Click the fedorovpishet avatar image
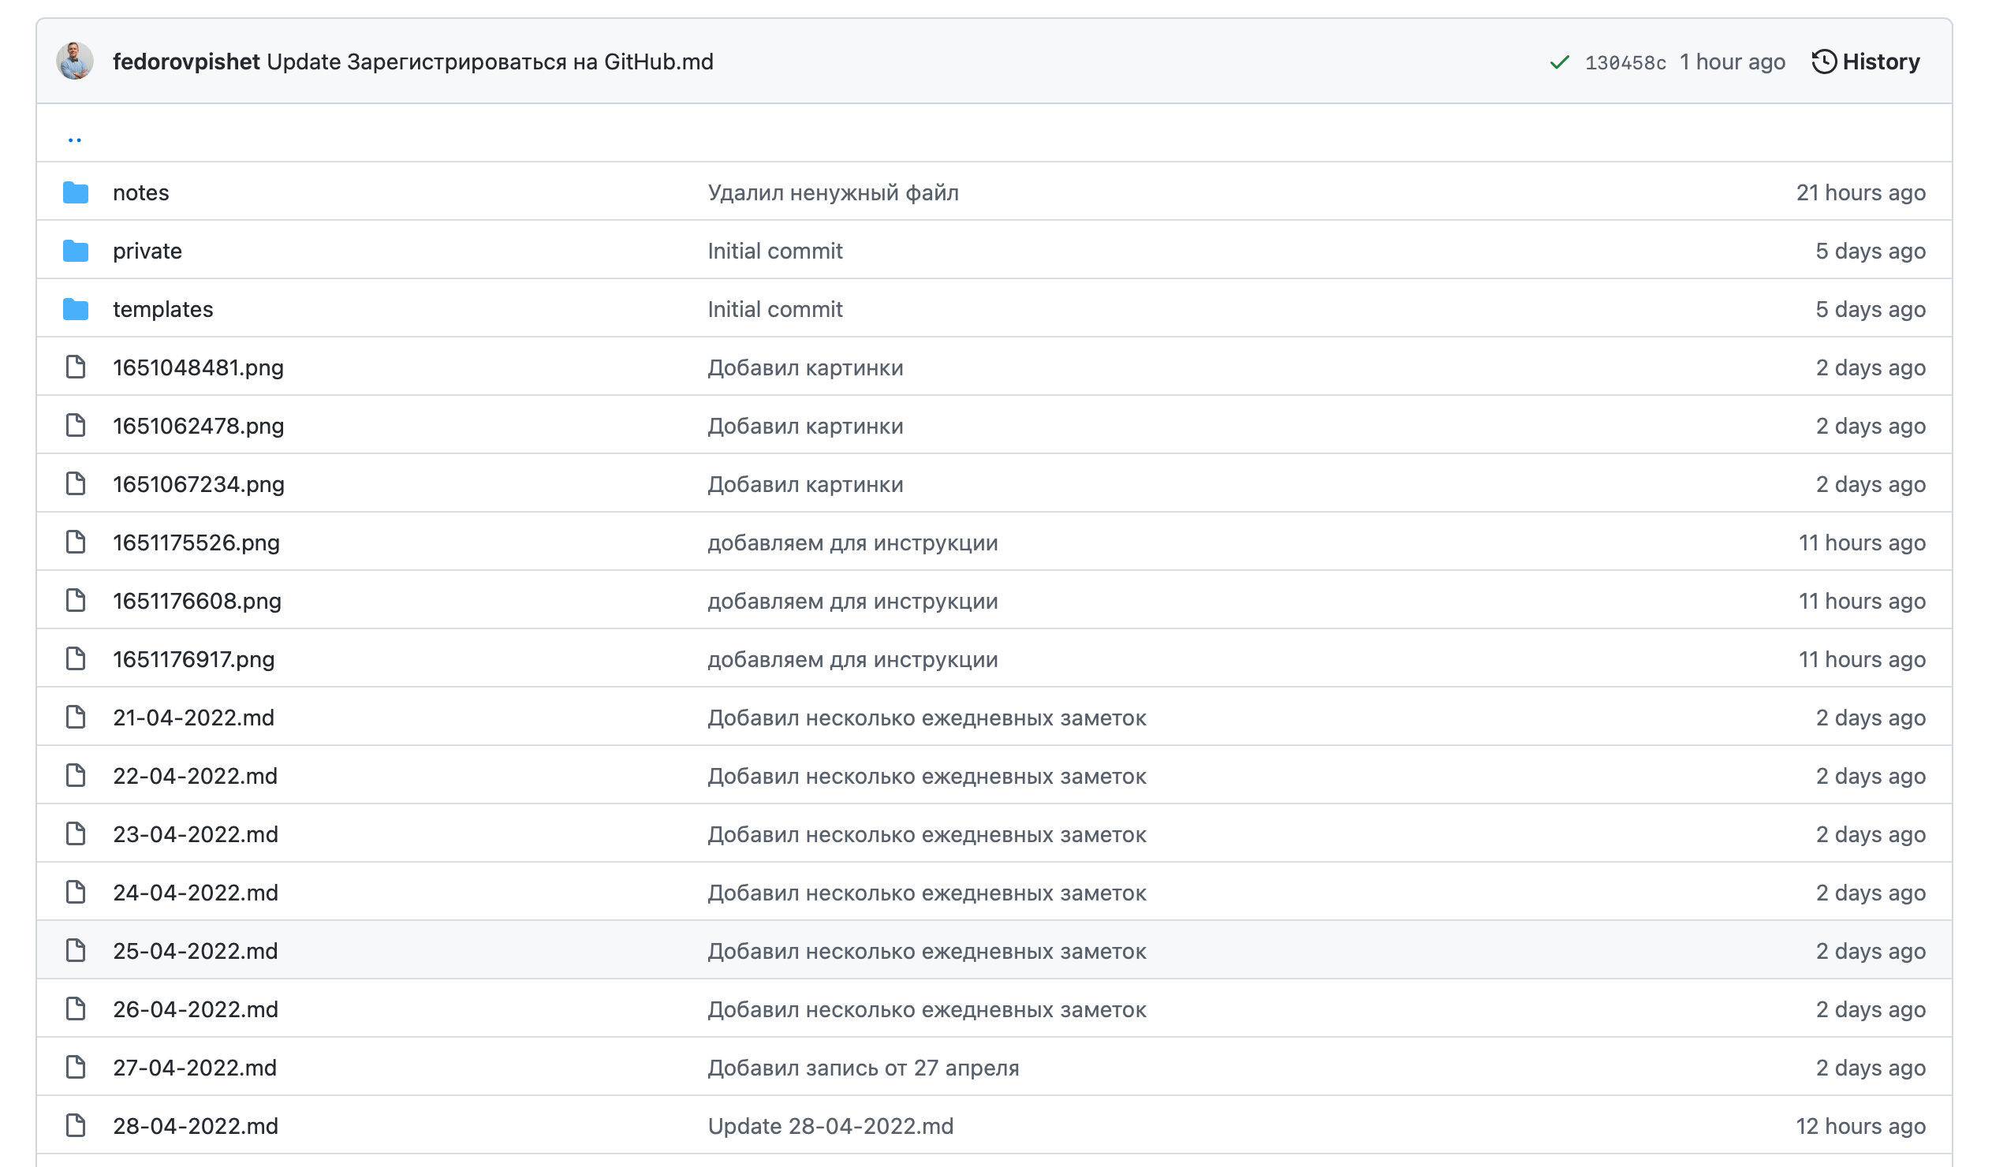Image resolution: width=1992 pixels, height=1167 pixels. point(75,62)
